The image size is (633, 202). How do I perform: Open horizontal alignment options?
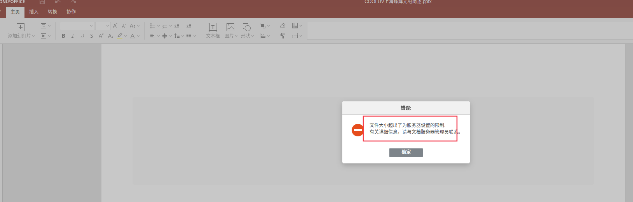pos(155,36)
